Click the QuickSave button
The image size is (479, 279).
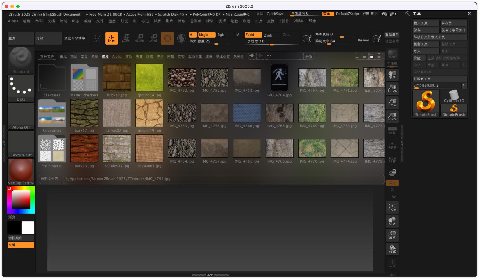275,14
